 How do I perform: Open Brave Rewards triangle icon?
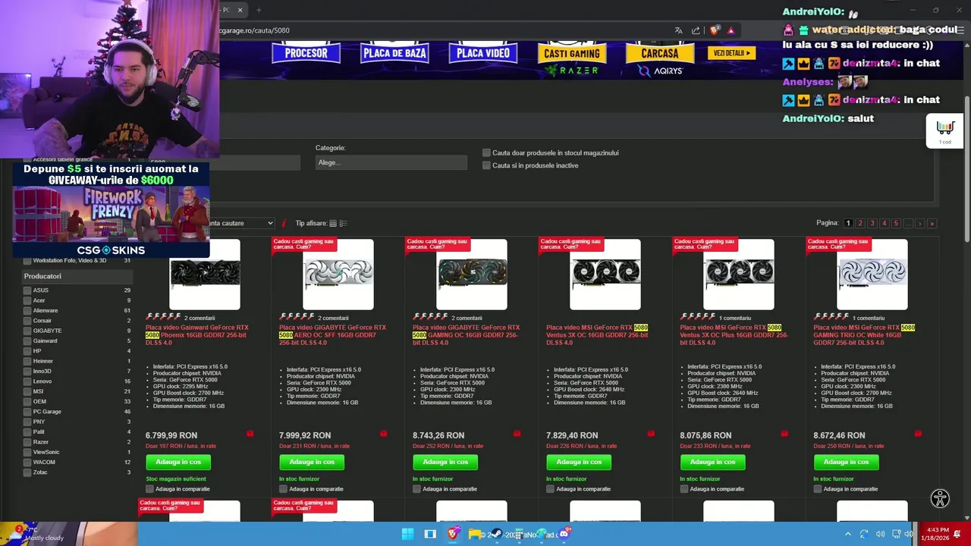coord(731,30)
